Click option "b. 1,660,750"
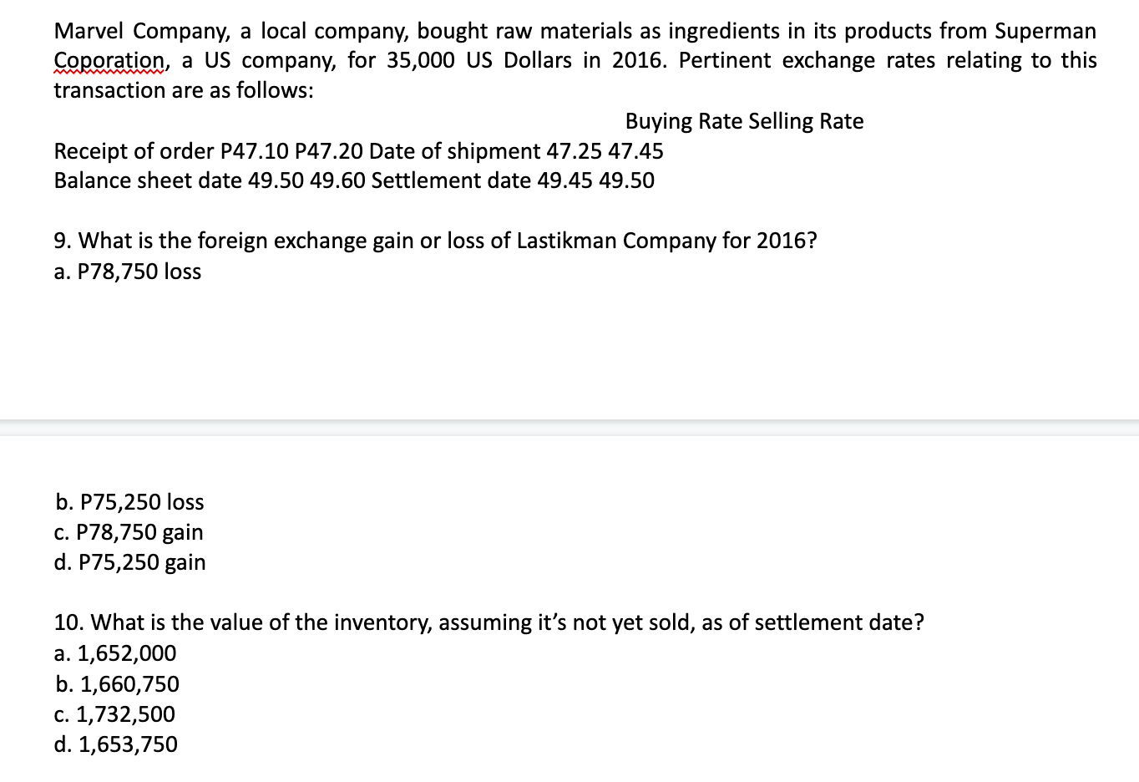 117,684
